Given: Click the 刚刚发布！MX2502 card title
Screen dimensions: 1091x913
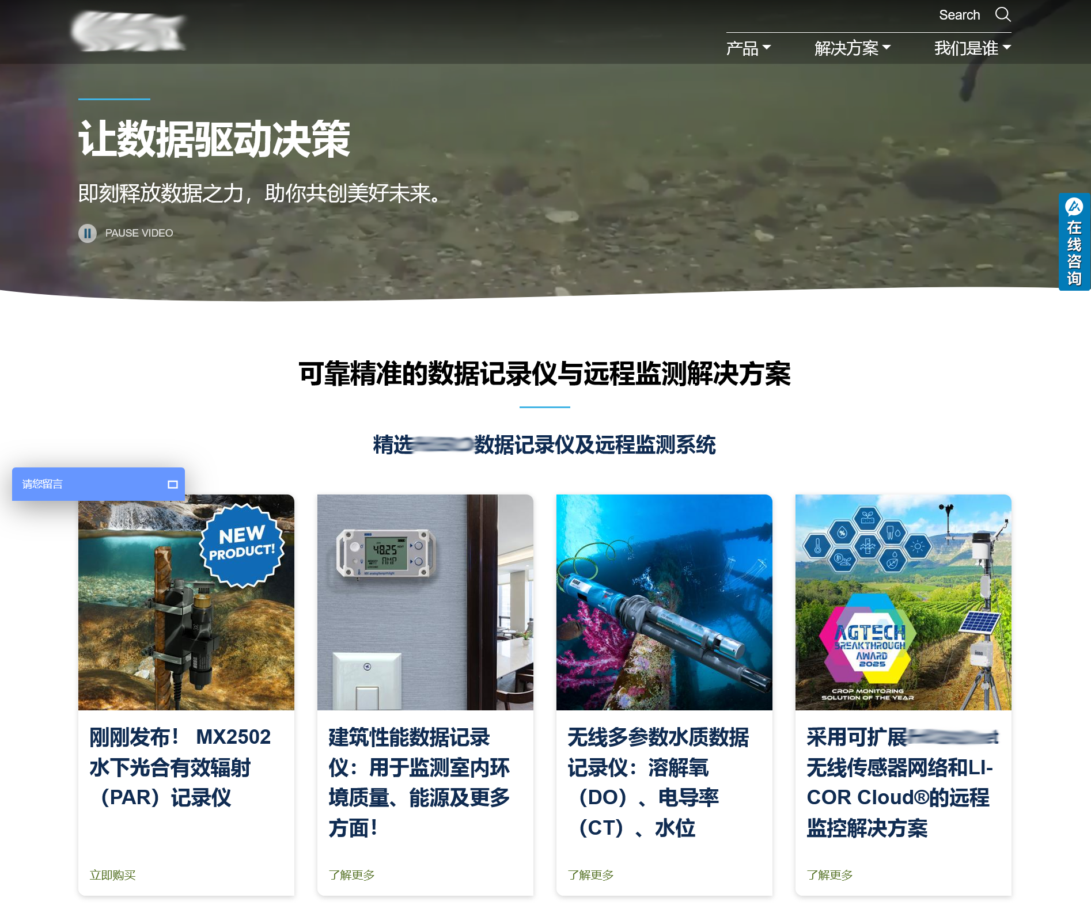Looking at the screenshot, I should (180, 767).
